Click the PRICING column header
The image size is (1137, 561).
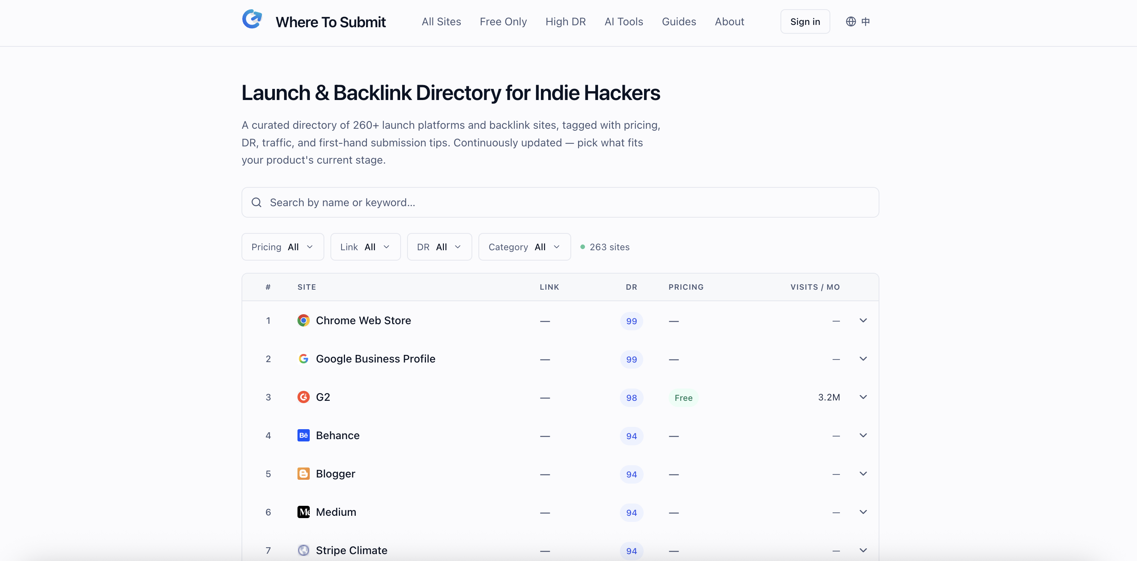click(x=686, y=287)
